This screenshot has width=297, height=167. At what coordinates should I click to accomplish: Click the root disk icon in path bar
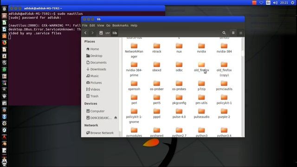[x=101, y=33]
